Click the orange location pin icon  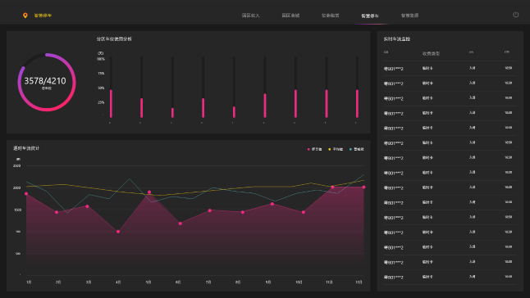click(x=25, y=16)
